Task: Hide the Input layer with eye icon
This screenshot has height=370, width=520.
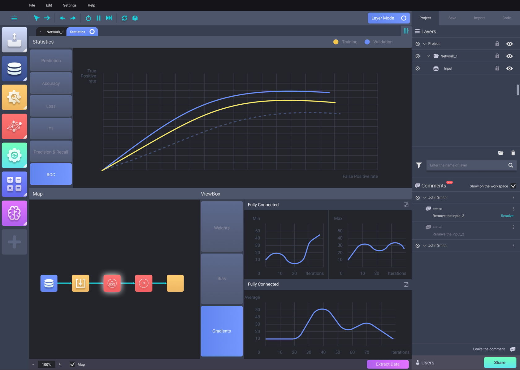Action: 509,68
